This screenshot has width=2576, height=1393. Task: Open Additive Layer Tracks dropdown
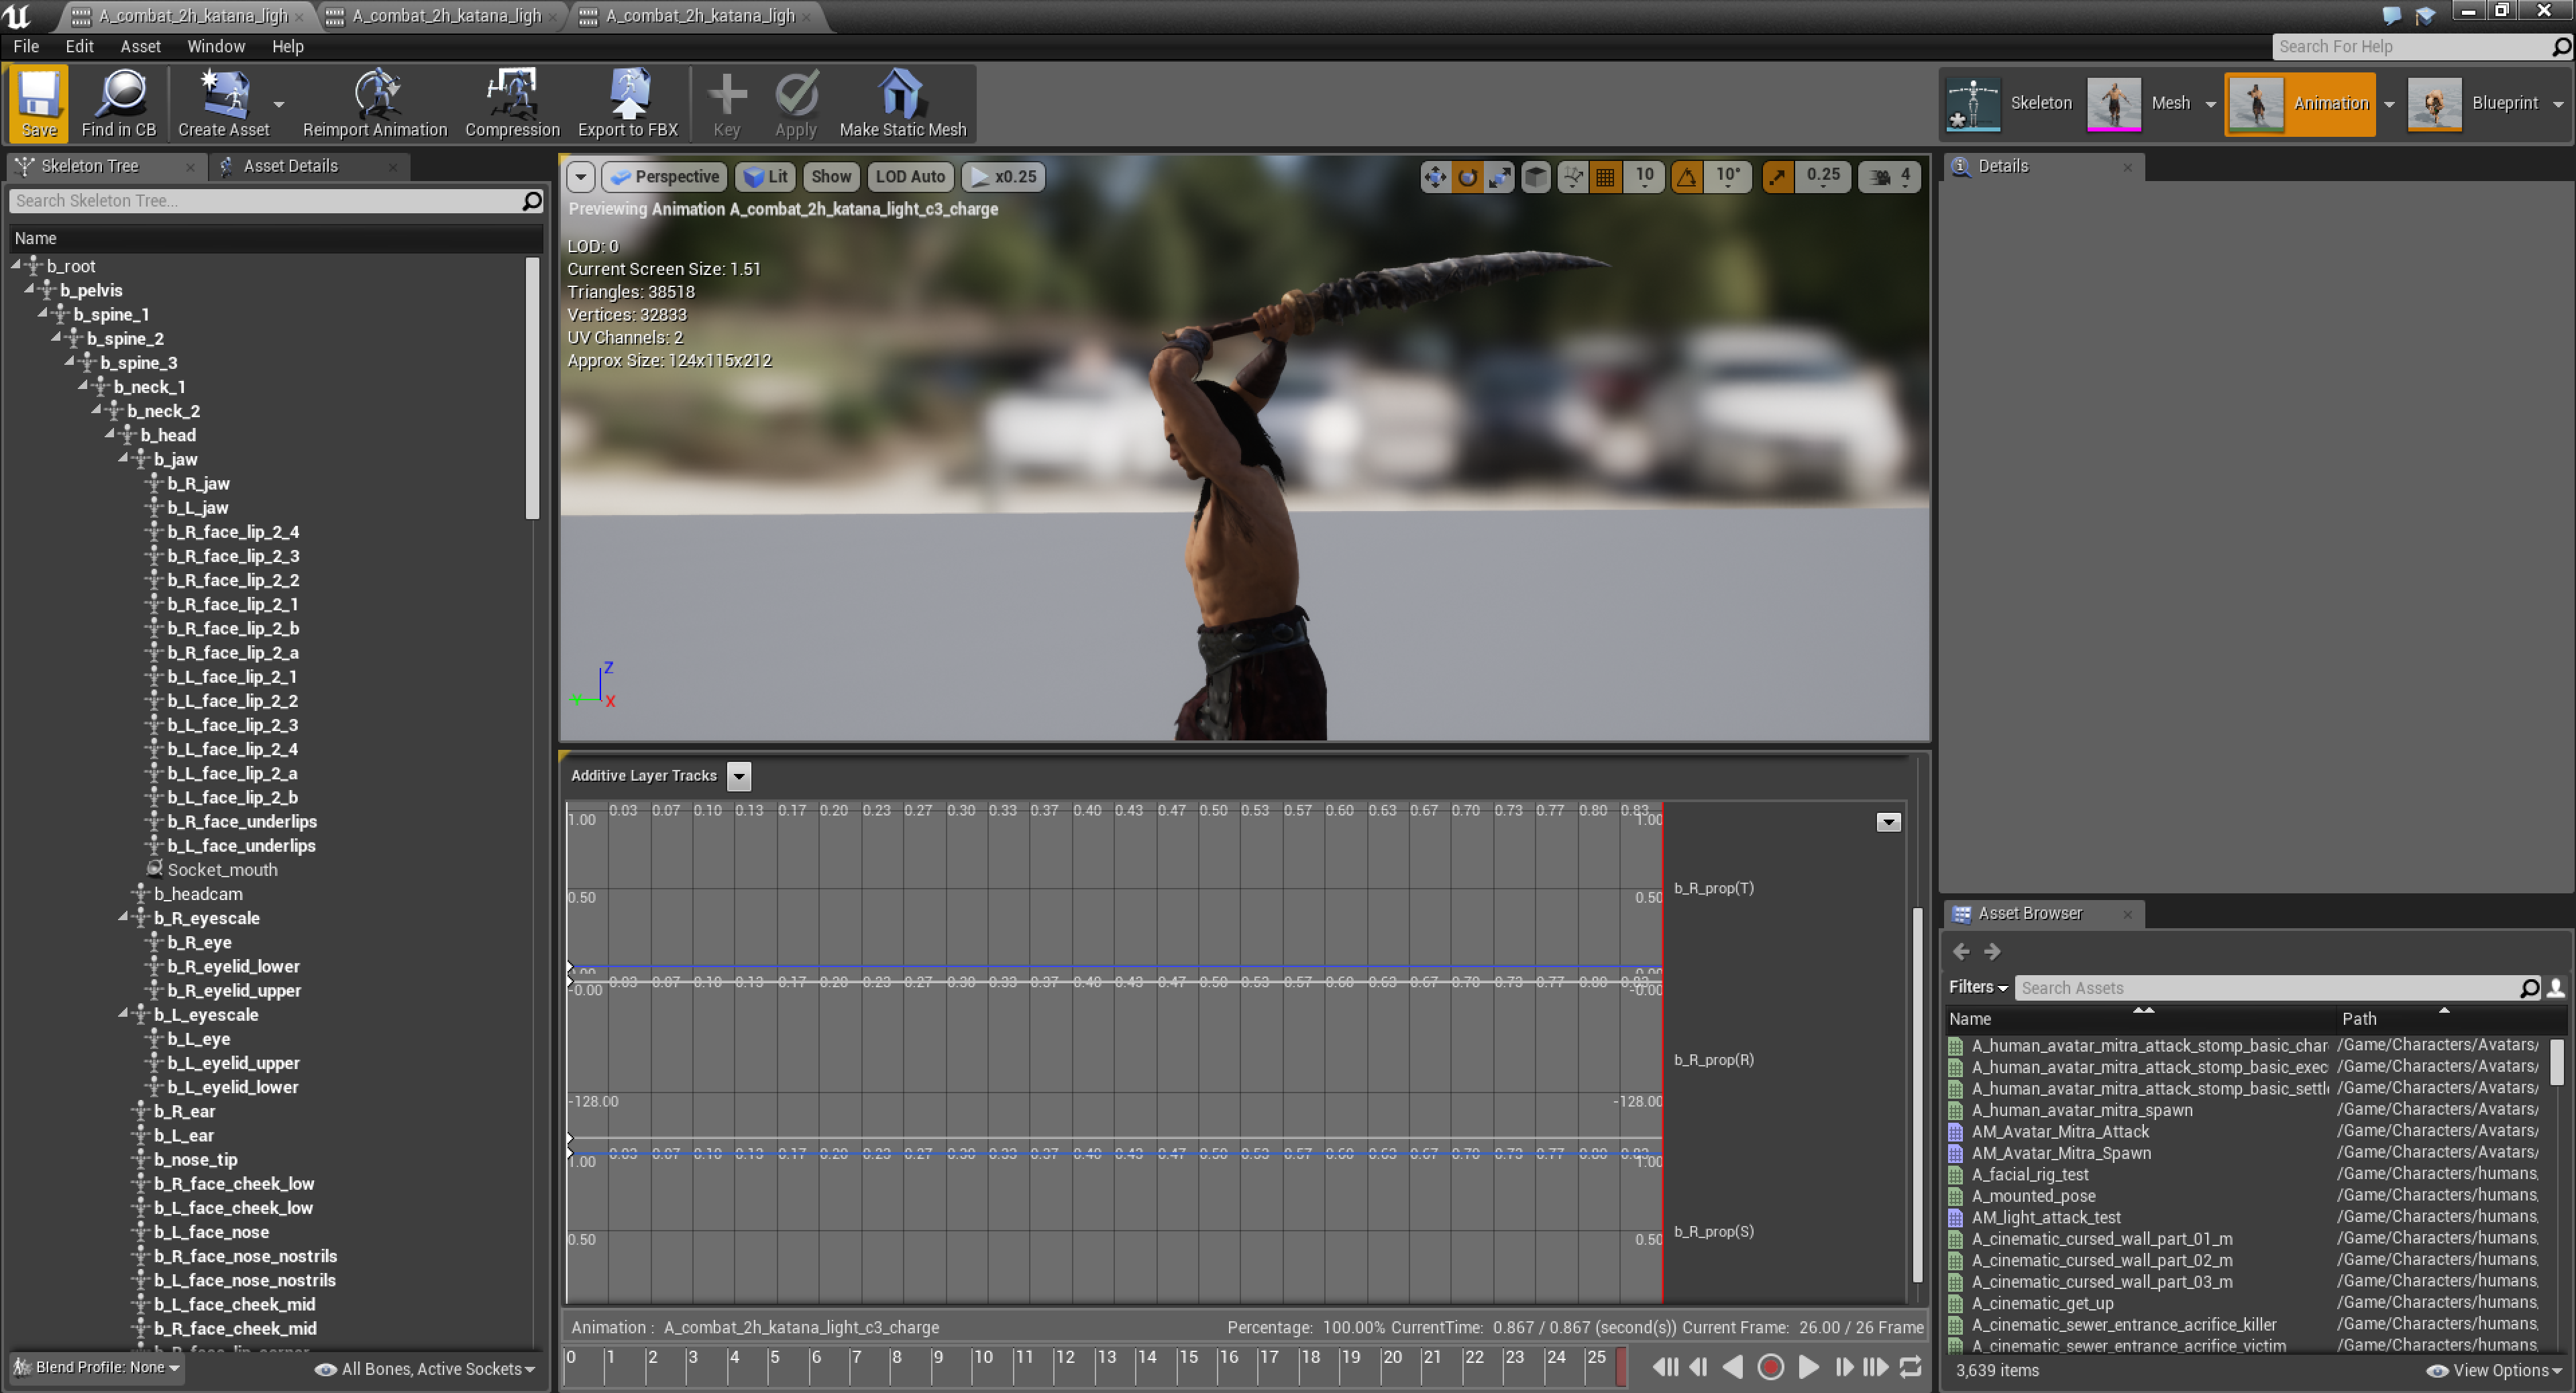(x=739, y=776)
